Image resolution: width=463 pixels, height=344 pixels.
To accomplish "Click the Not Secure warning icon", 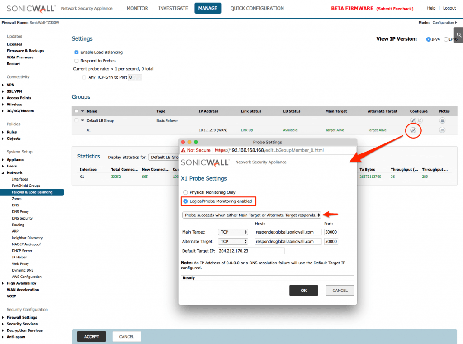I will click(183, 150).
